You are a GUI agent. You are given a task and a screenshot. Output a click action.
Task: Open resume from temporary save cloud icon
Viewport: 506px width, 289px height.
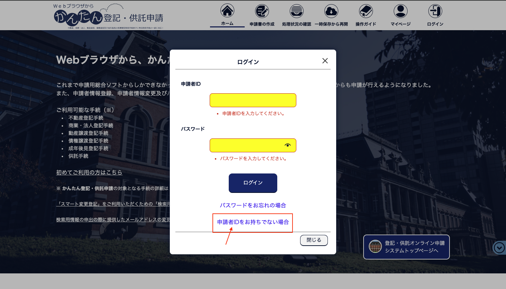[x=331, y=11]
